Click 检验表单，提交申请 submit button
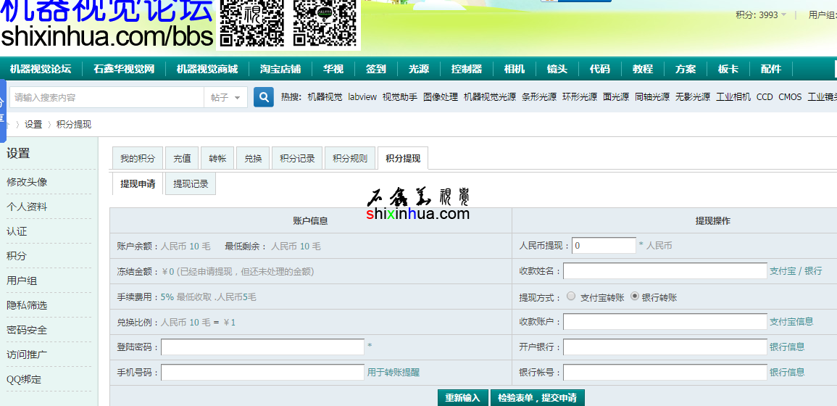Screen dimensions: 837x406 537,398
